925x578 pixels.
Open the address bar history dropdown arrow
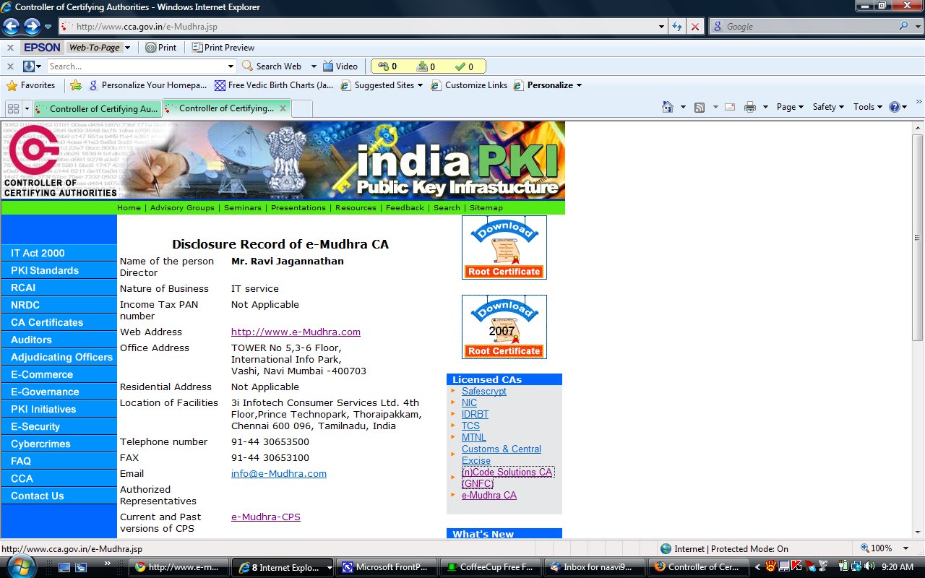[662, 27]
